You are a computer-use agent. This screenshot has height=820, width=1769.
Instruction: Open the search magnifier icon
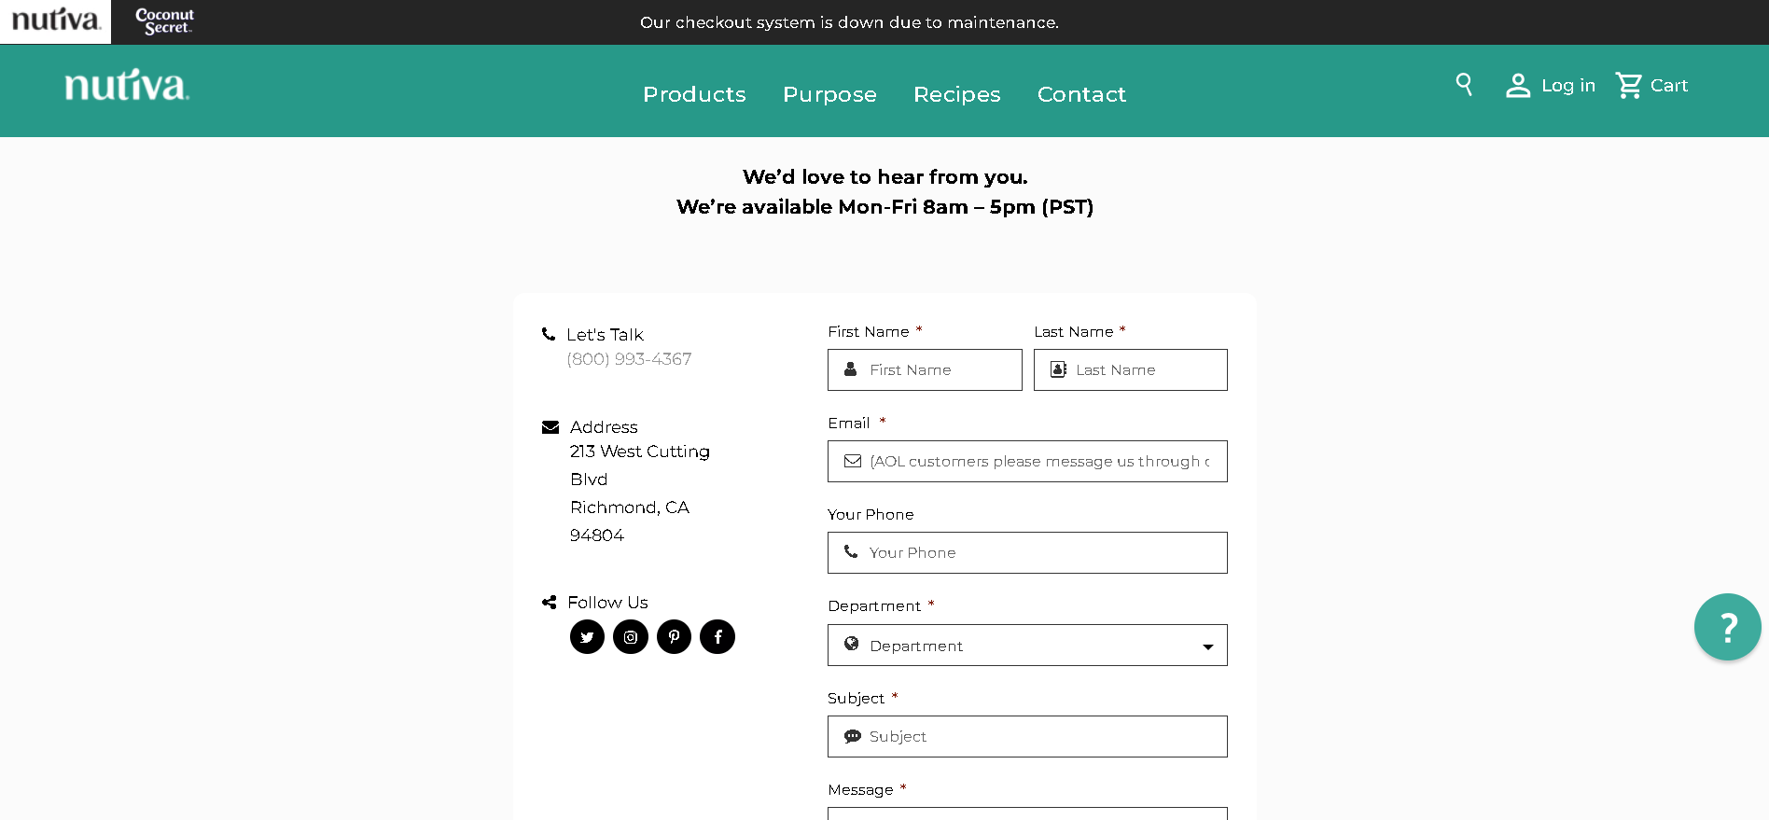point(1464,85)
